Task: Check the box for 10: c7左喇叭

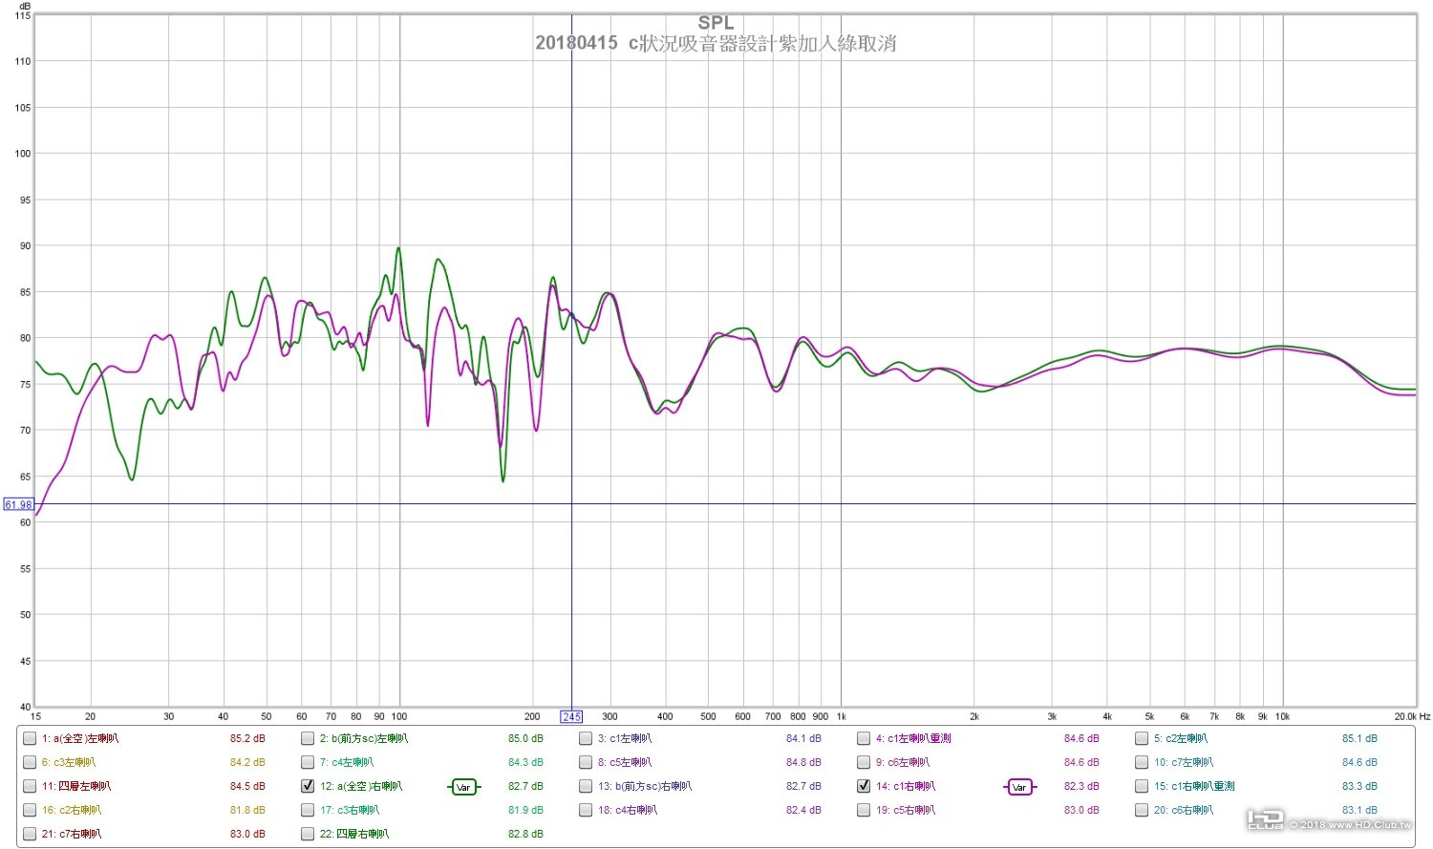Action: coord(1142,762)
